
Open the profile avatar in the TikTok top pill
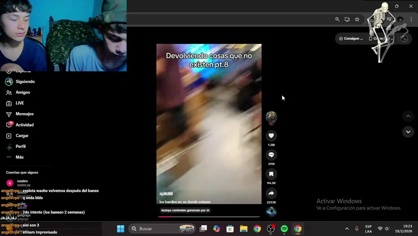(x=404, y=38)
